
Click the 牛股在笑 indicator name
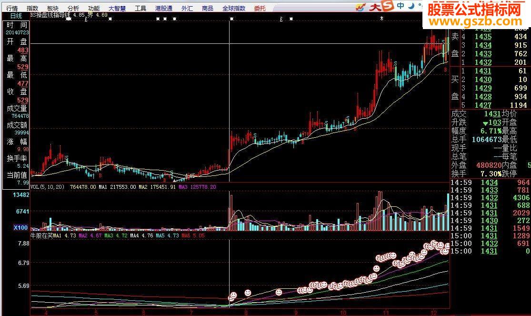click(x=41, y=235)
